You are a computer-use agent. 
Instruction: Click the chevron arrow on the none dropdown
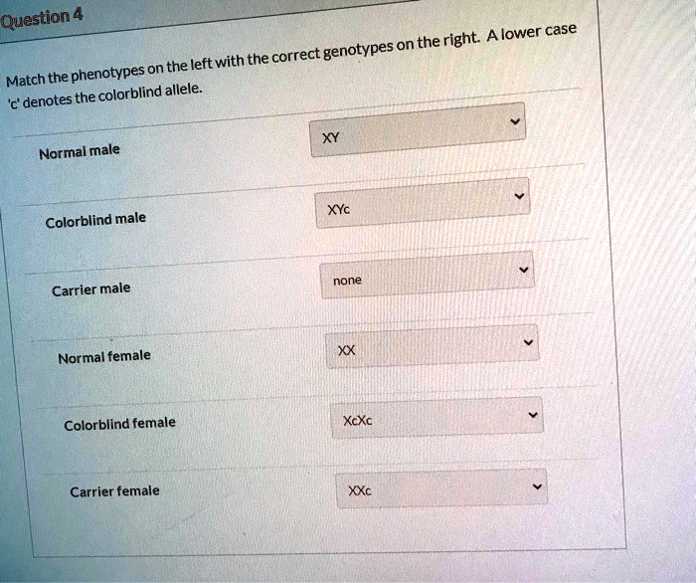524,269
